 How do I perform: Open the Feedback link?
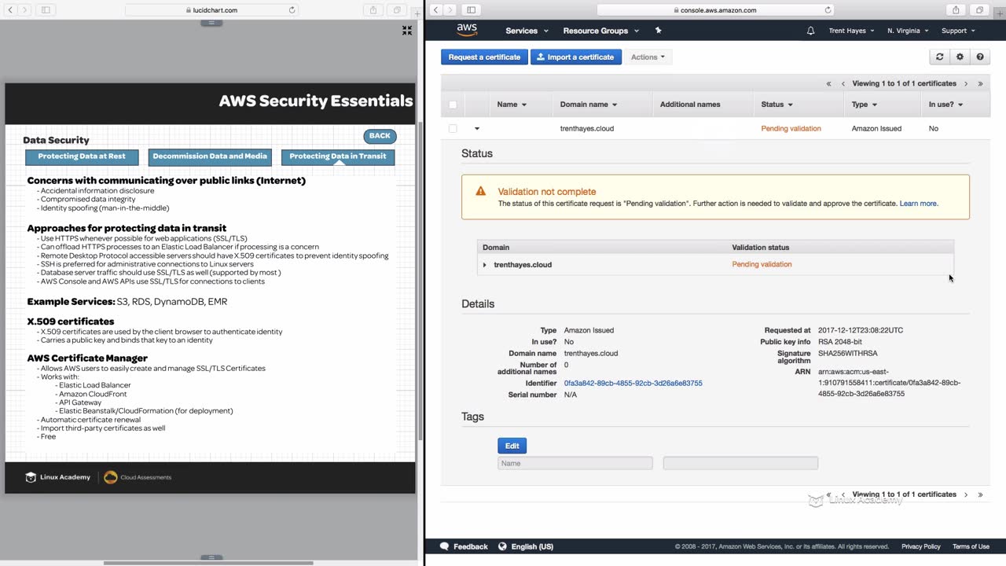464,546
